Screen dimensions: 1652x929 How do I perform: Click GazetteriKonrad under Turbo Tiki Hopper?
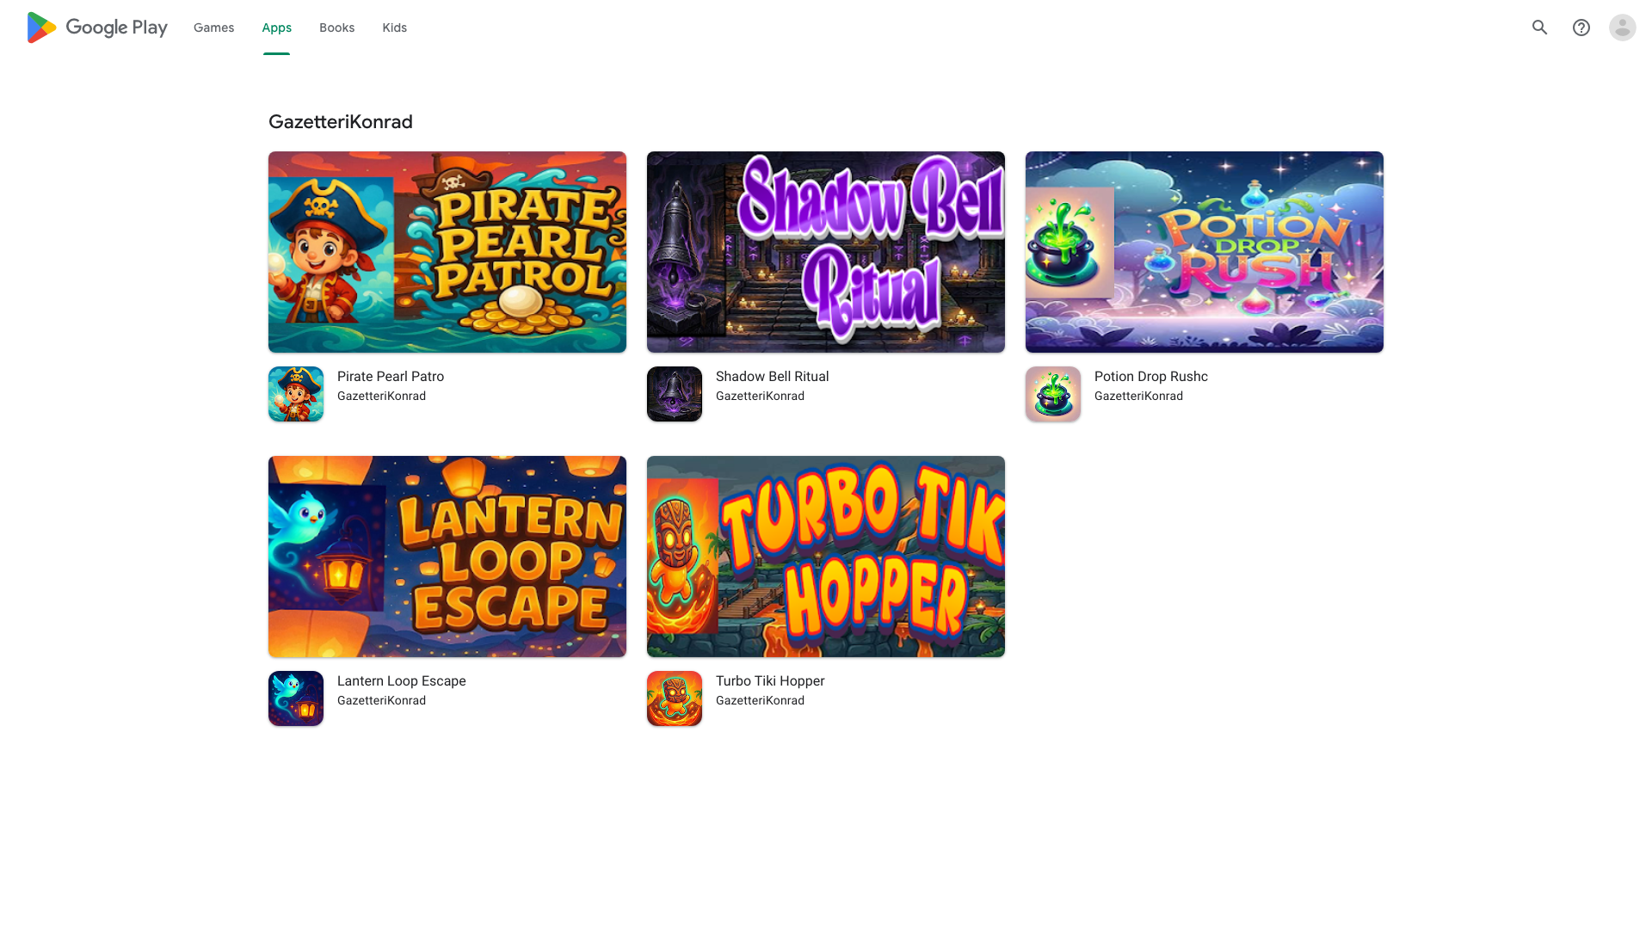pos(760,701)
